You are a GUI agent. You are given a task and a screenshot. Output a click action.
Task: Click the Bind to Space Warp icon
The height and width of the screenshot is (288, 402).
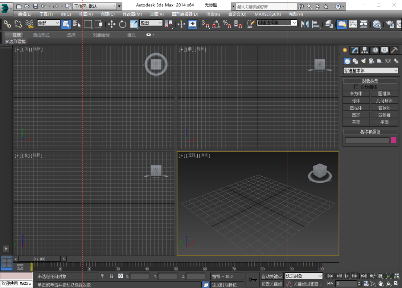29,24
